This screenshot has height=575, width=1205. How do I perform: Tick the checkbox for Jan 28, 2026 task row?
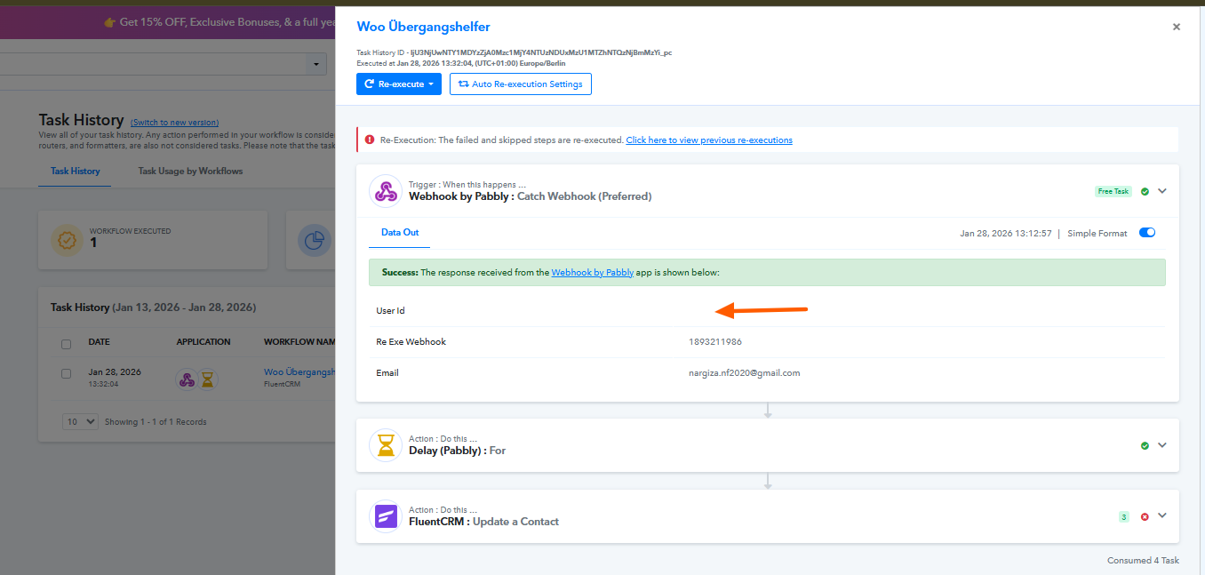66,373
